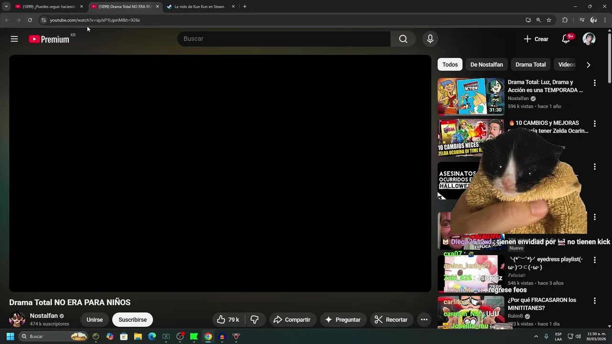612x344 pixels.
Task: Select the Videos filter chip
Action: pyautogui.click(x=567, y=64)
